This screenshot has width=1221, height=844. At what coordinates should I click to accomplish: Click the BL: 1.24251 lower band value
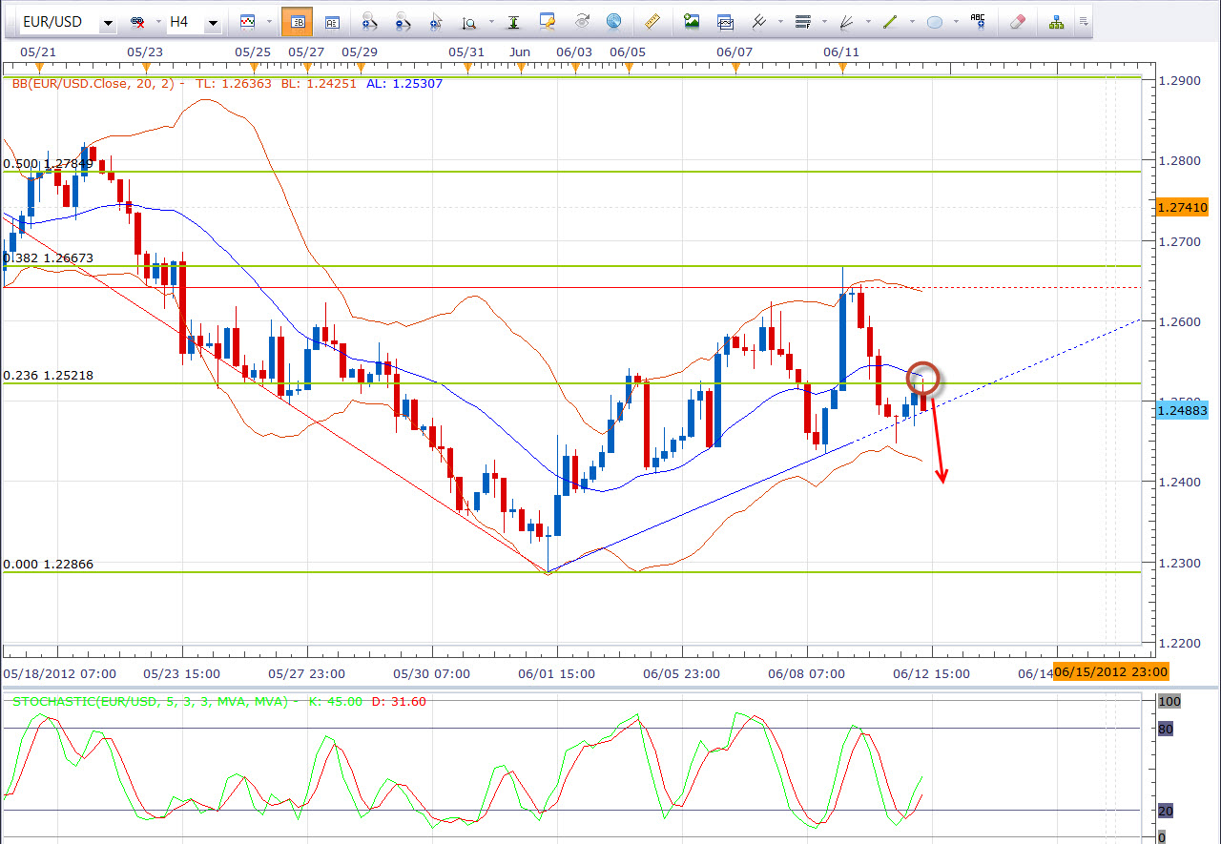(320, 84)
